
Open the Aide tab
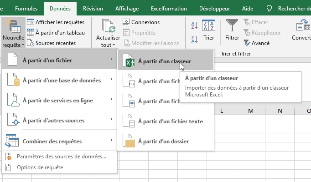tap(247, 9)
